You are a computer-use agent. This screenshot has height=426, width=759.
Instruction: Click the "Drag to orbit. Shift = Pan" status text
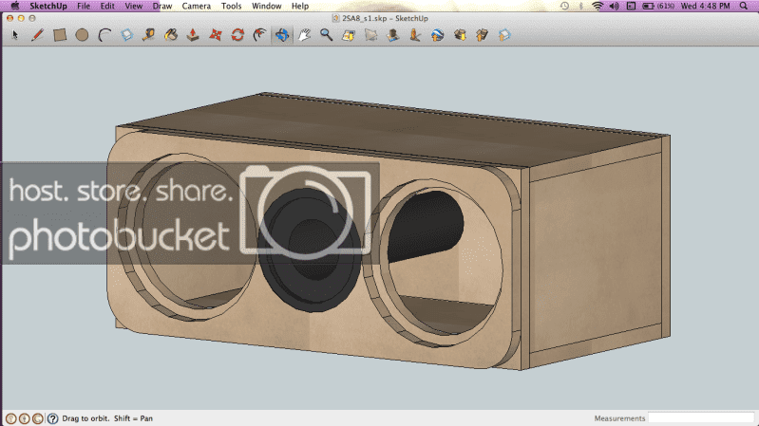(107, 418)
